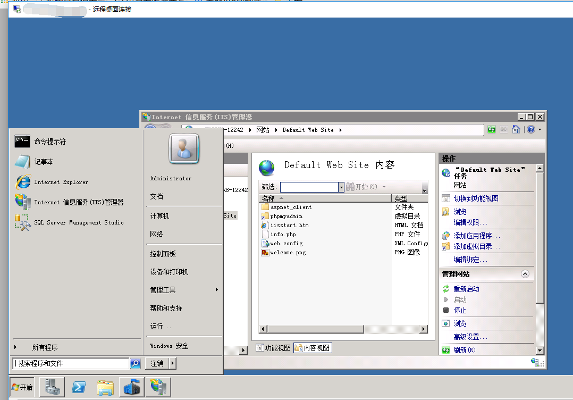Switch to 功能视图 tab
573x400 pixels.
[x=273, y=348]
